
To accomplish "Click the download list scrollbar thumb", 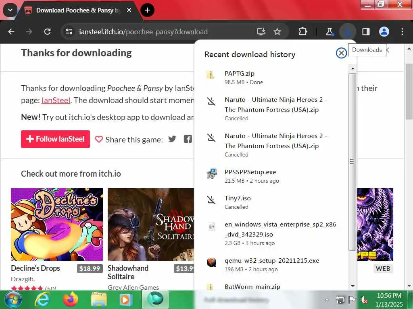I will (353, 162).
